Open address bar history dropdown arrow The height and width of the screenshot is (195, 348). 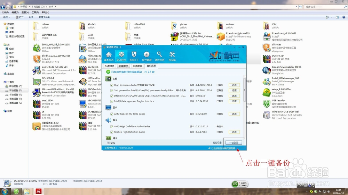pyautogui.click(x=296, y=7)
